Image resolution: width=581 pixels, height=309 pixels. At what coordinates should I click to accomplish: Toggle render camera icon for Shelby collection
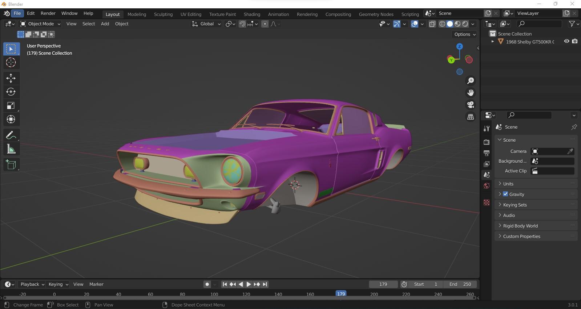click(575, 41)
